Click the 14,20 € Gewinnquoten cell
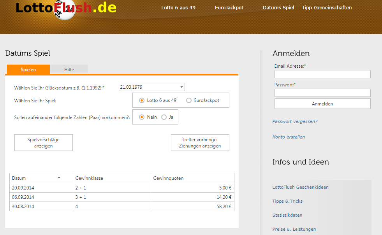 (x=192, y=197)
